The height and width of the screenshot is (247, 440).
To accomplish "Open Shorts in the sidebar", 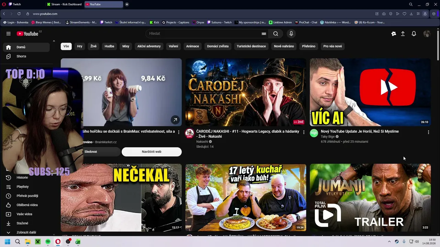I will click(x=26, y=56).
